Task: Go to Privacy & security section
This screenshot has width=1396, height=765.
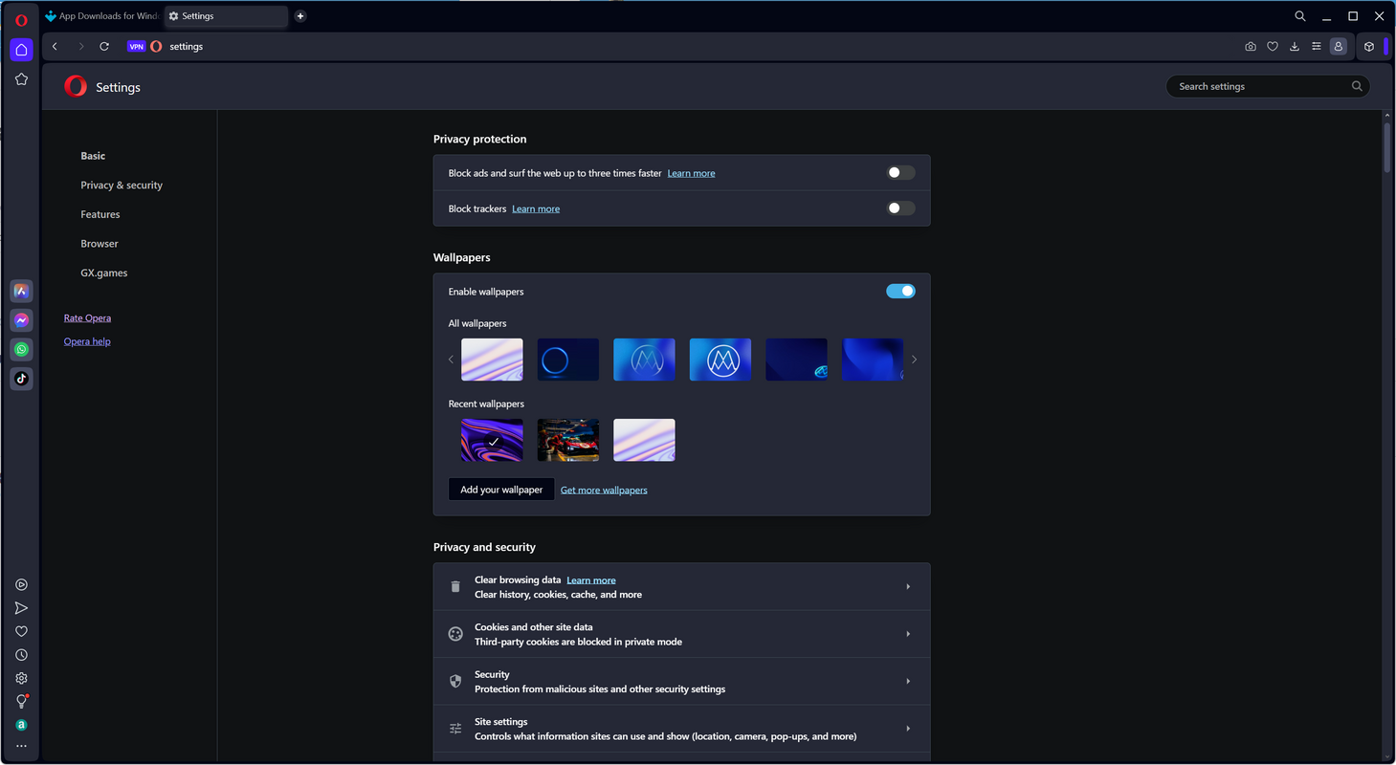Action: 122,186
